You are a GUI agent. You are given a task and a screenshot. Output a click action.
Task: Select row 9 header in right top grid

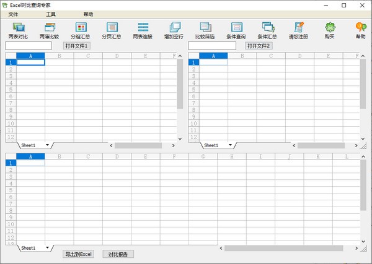point(193,117)
